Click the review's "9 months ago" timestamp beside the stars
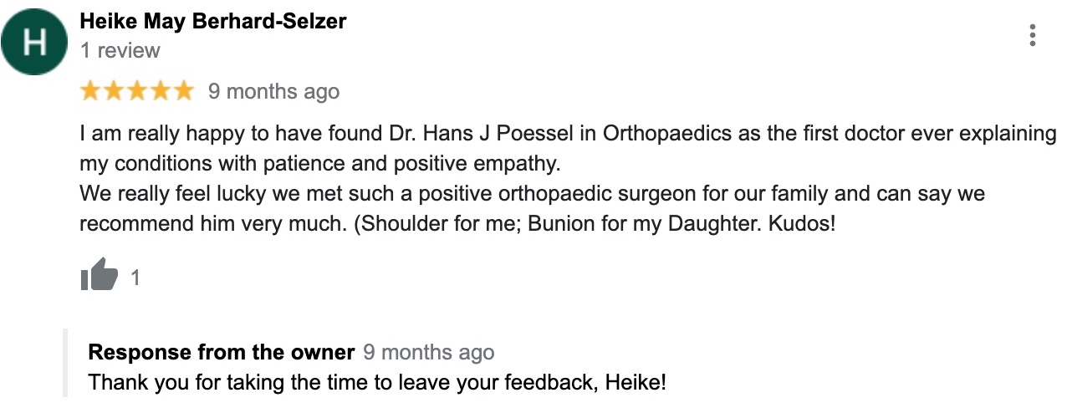Image resolution: width=1067 pixels, height=413 pixels. (x=273, y=91)
